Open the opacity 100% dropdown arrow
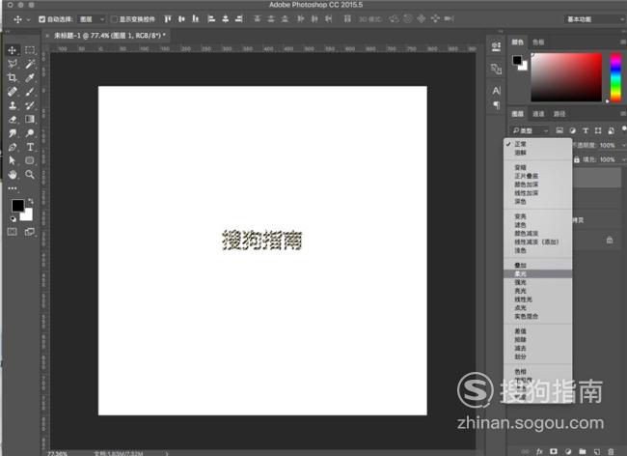Viewport: 627px width, 456px height. (622, 145)
